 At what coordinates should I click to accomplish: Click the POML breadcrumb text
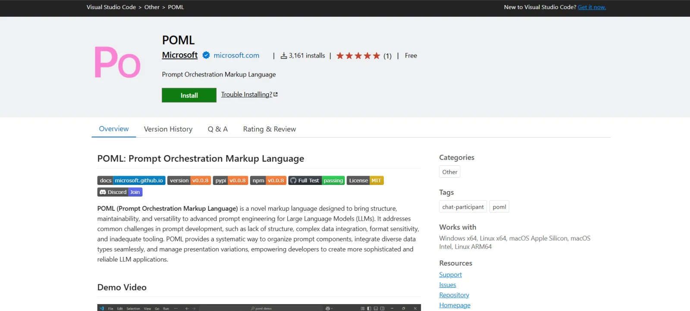pos(176,7)
